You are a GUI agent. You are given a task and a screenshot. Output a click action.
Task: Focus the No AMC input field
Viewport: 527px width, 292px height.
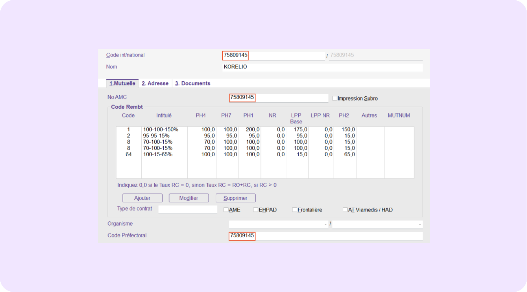[279, 98]
